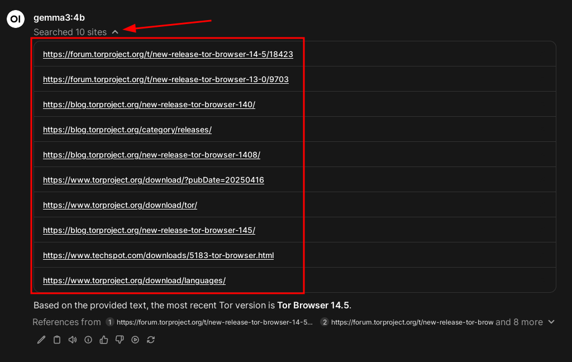Visit the blog releases category link
The height and width of the screenshot is (362, 572).
pos(127,130)
